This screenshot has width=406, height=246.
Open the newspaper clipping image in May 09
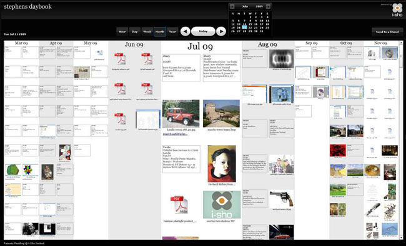pos(82,72)
